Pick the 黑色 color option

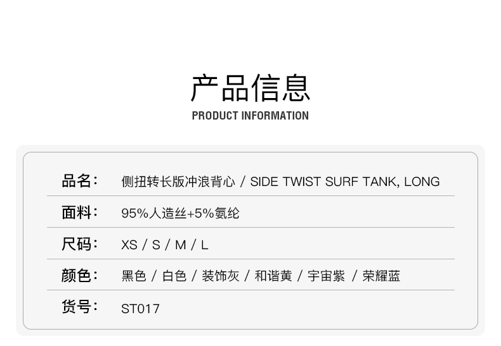(x=134, y=276)
